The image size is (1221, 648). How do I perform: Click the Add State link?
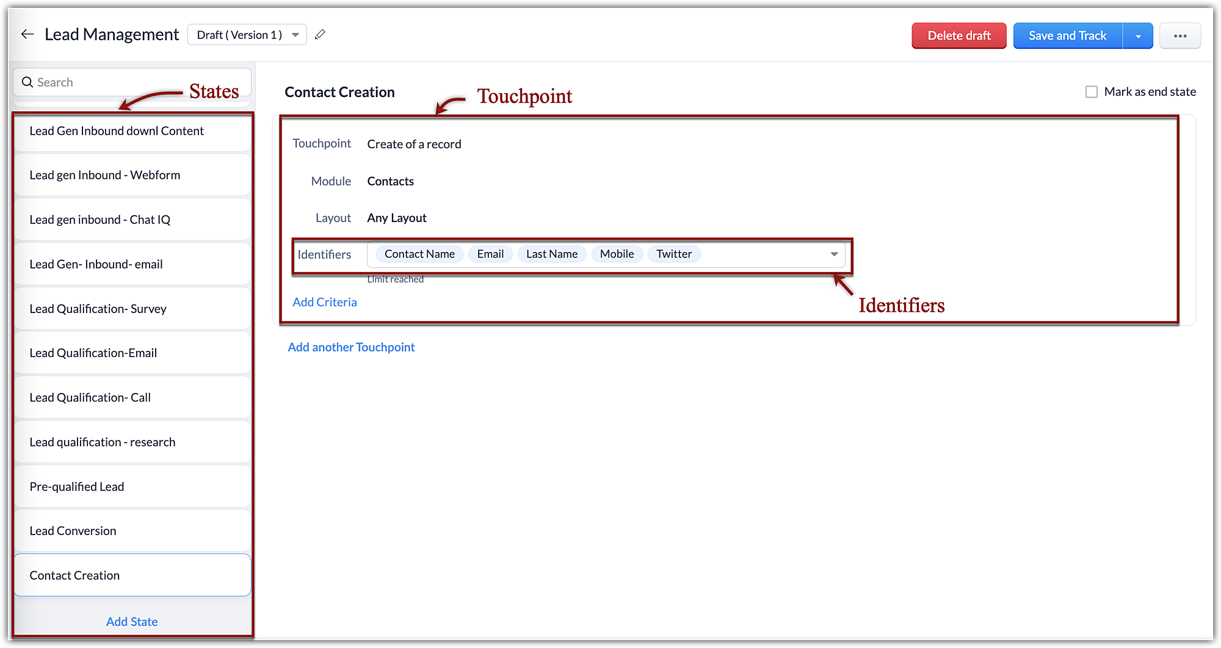click(x=132, y=622)
